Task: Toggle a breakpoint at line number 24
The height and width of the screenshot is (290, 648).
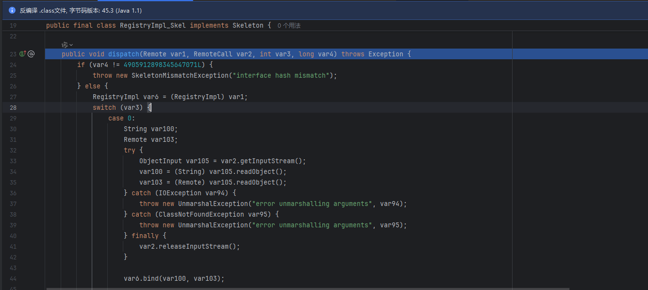Action: [x=13, y=65]
